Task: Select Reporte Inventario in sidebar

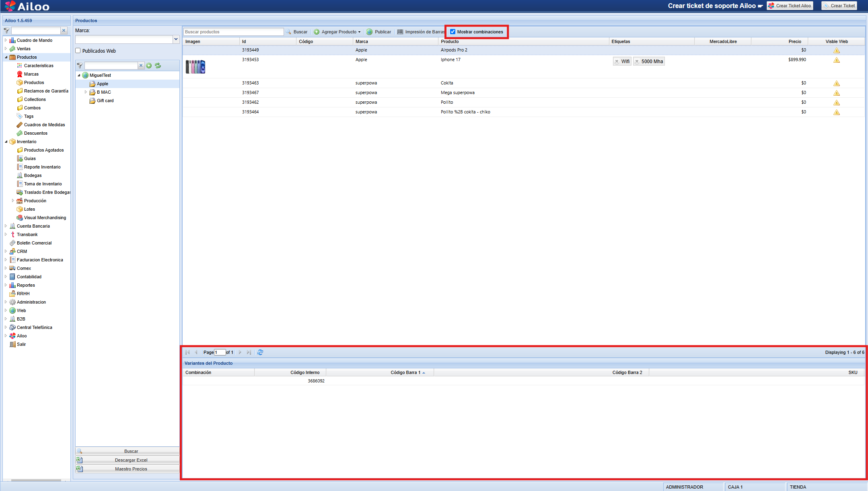Action: point(42,167)
